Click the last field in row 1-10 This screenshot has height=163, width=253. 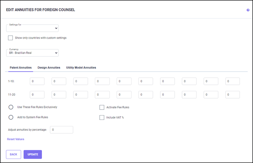232,81
